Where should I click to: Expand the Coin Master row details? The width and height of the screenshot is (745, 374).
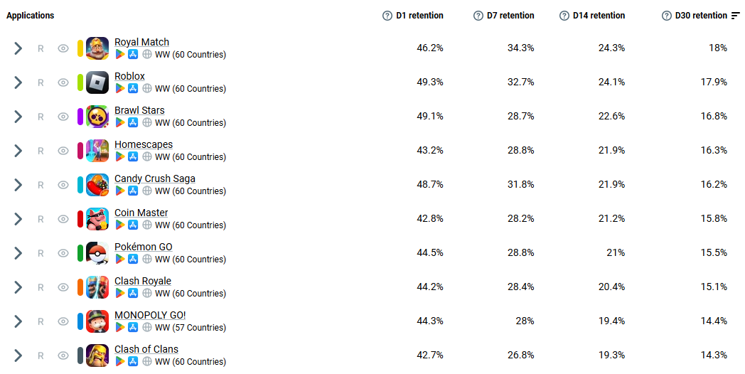(18, 219)
